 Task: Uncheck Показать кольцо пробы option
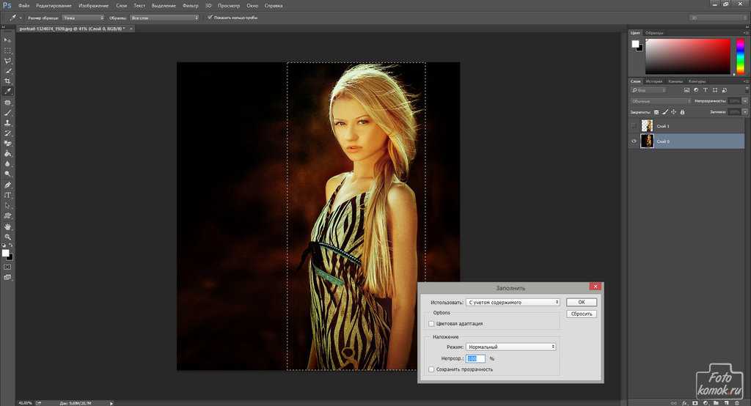210,18
